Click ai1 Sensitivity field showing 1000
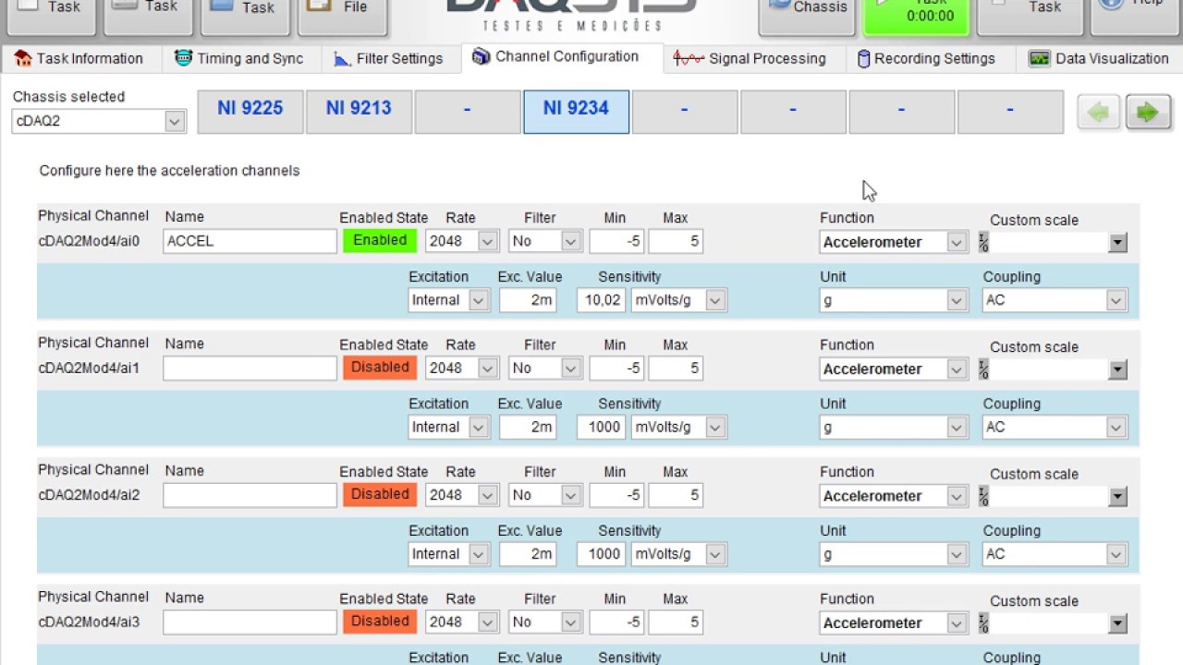Screen dimensions: 1183x665 coord(601,427)
